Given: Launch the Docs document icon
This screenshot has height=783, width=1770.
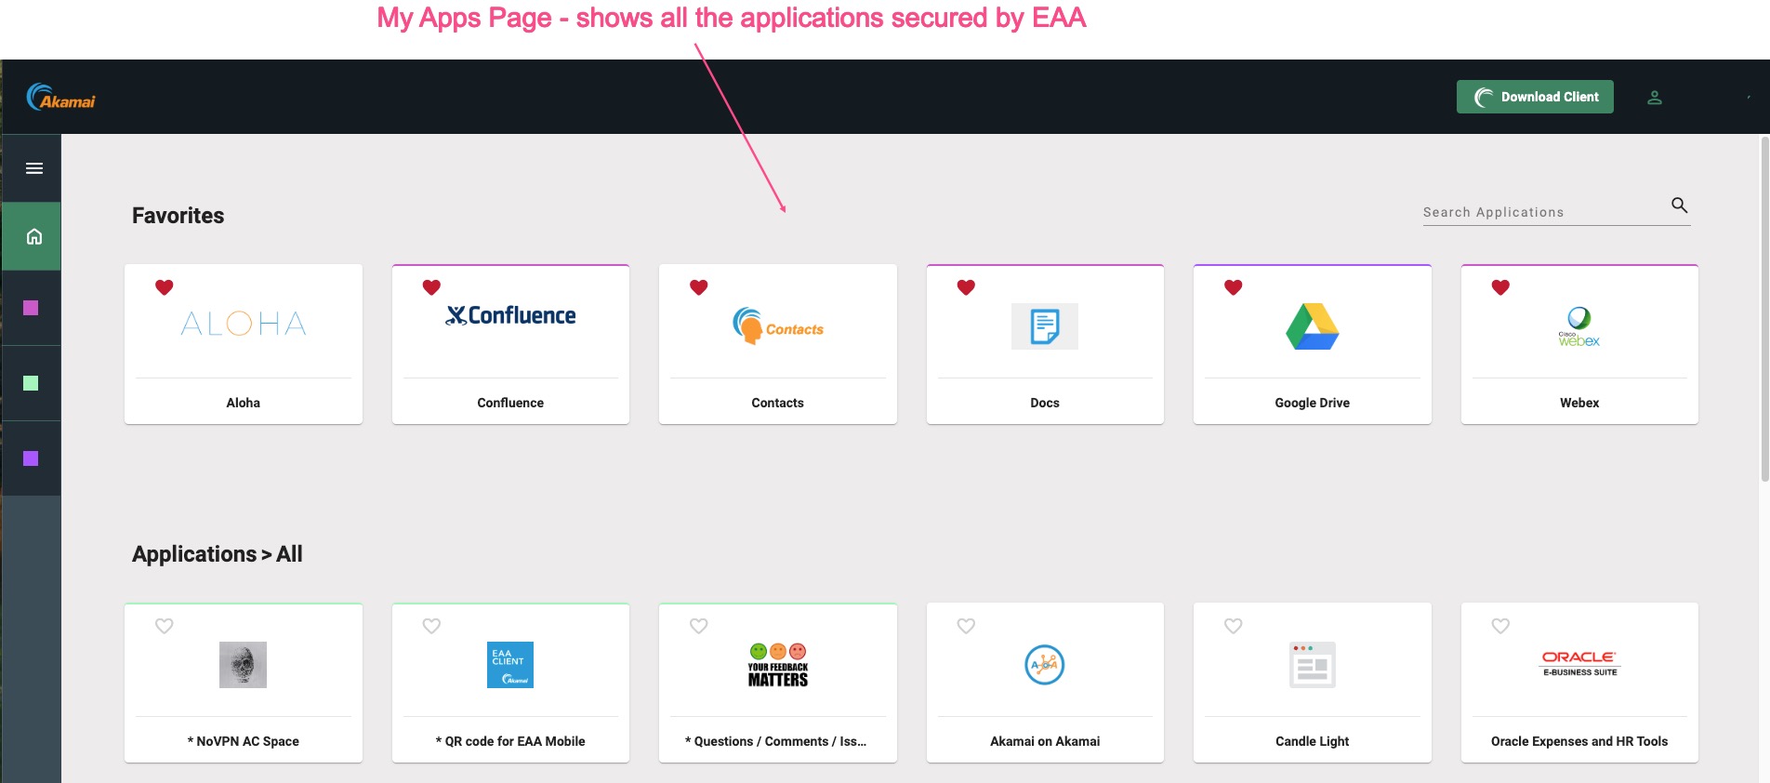Looking at the screenshot, I should point(1044,326).
